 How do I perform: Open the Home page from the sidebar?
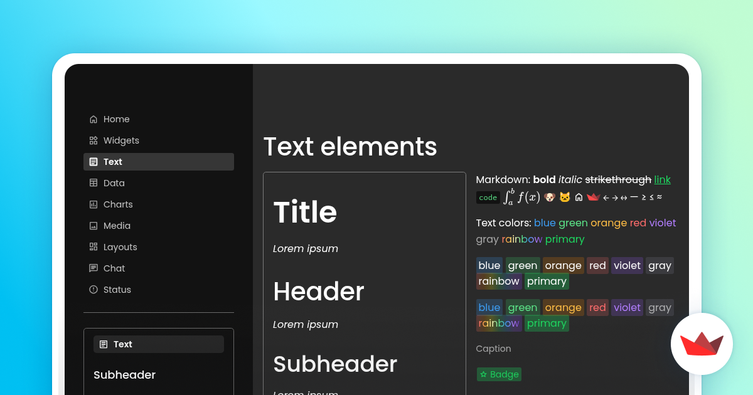click(159, 119)
